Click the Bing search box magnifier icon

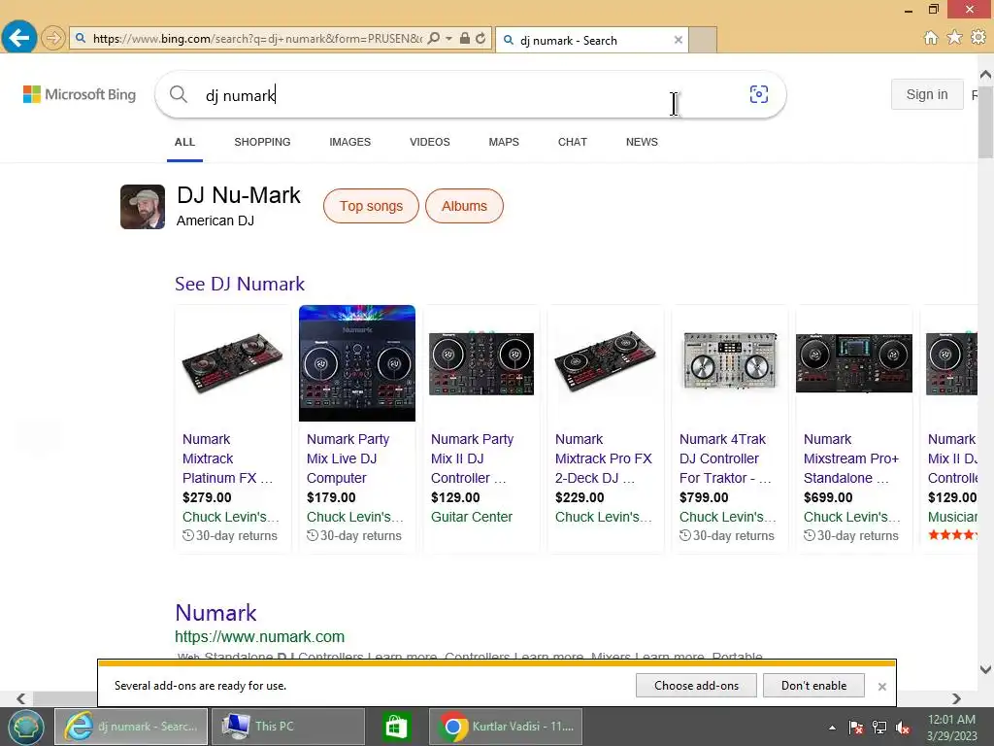[x=179, y=94]
